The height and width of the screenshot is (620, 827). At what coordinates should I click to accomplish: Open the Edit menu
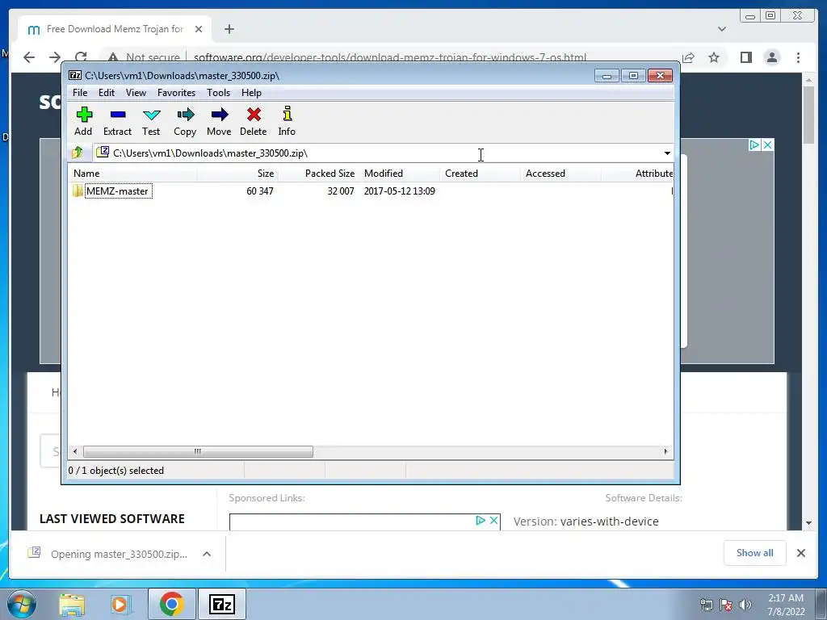(x=107, y=93)
